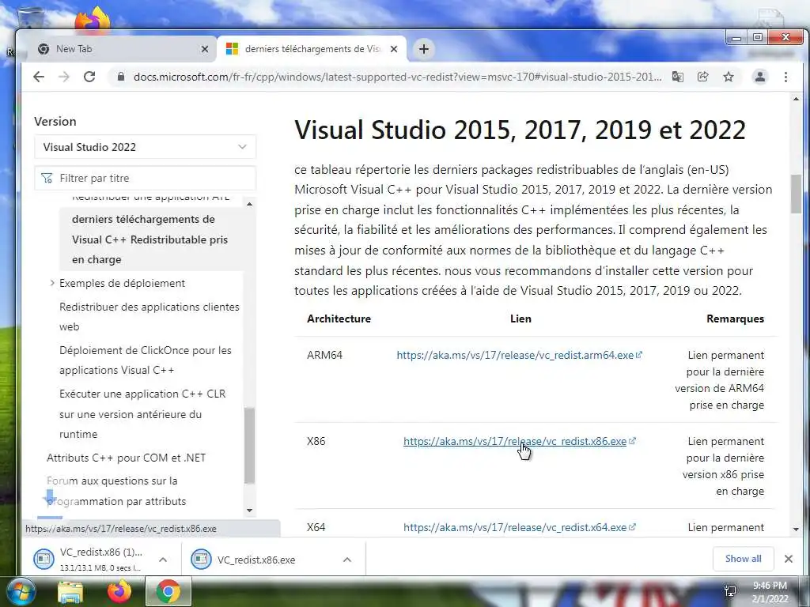Image resolution: width=810 pixels, height=607 pixels.
Task: Go back to the previous page
Action: click(x=39, y=77)
